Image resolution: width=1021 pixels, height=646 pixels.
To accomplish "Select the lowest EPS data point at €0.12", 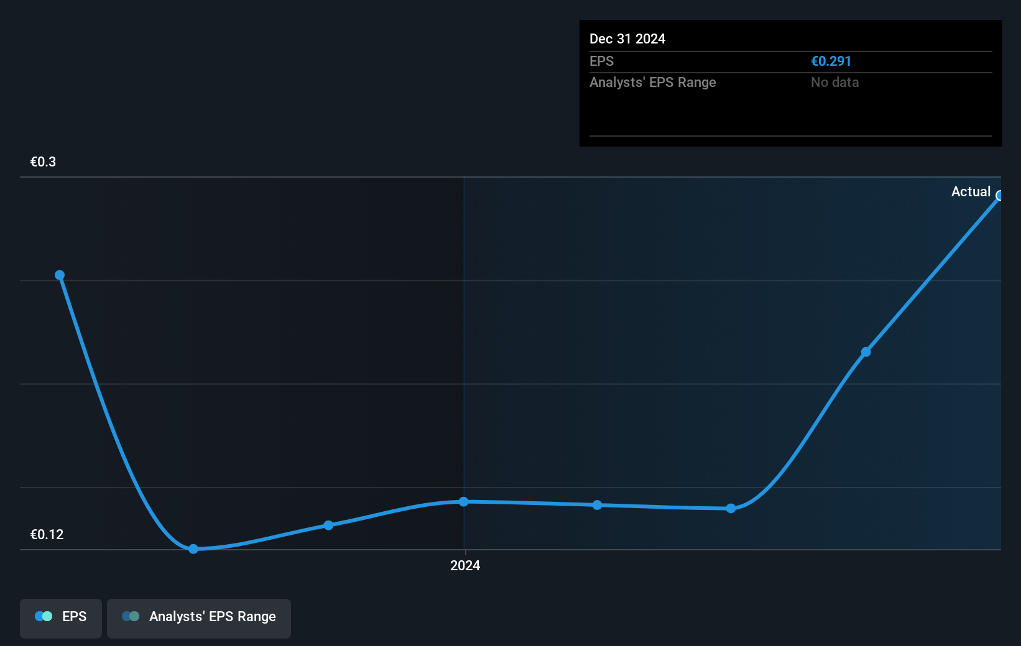I will [193, 548].
